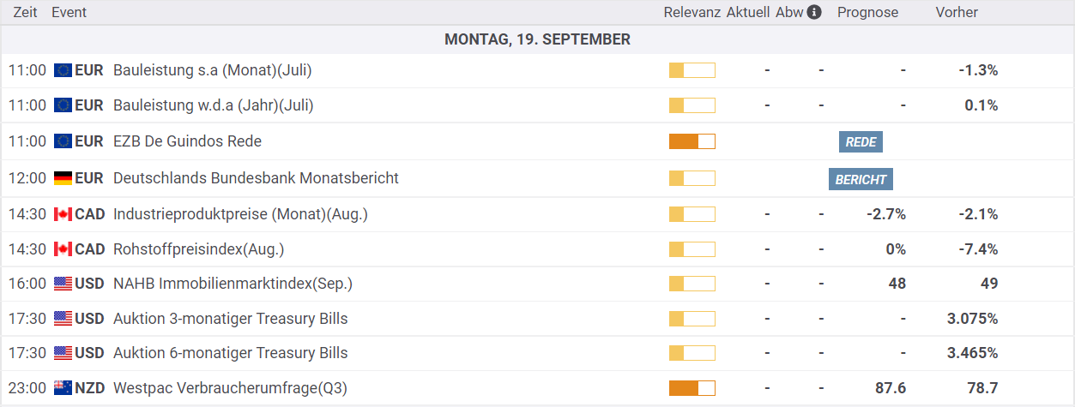Click the orange relevance bar for EZB De Guindos
Viewport: 1075px width, 407px height.
tap(692, 141)
